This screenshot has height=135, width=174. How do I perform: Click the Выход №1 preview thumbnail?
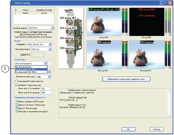(x=104, y=54)
